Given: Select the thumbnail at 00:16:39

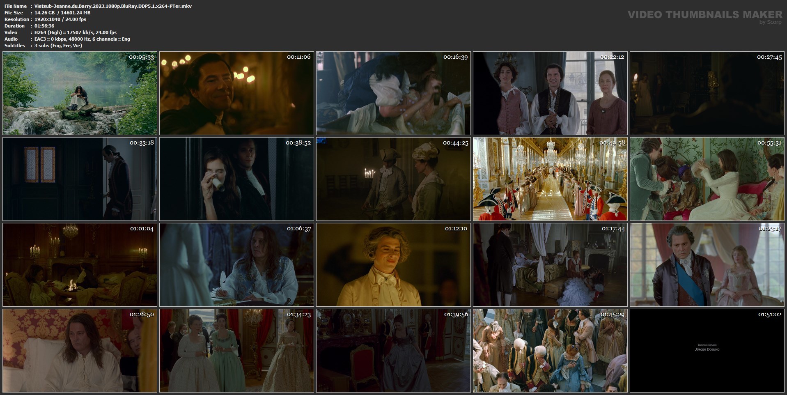Looking at the screenshot, I should 393,93.
